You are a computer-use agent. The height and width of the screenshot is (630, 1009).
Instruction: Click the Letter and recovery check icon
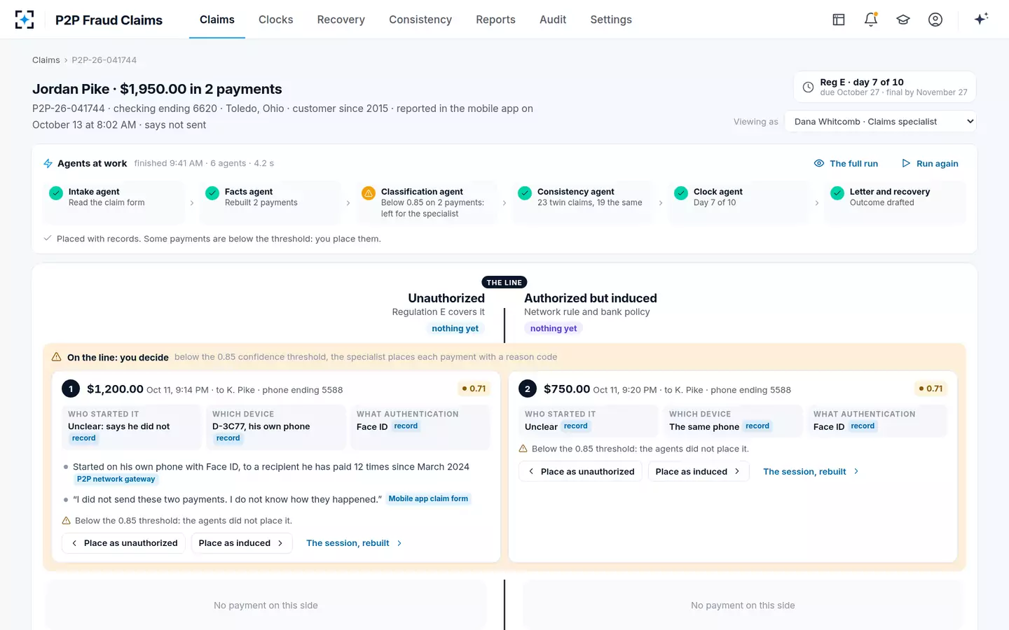837,193
